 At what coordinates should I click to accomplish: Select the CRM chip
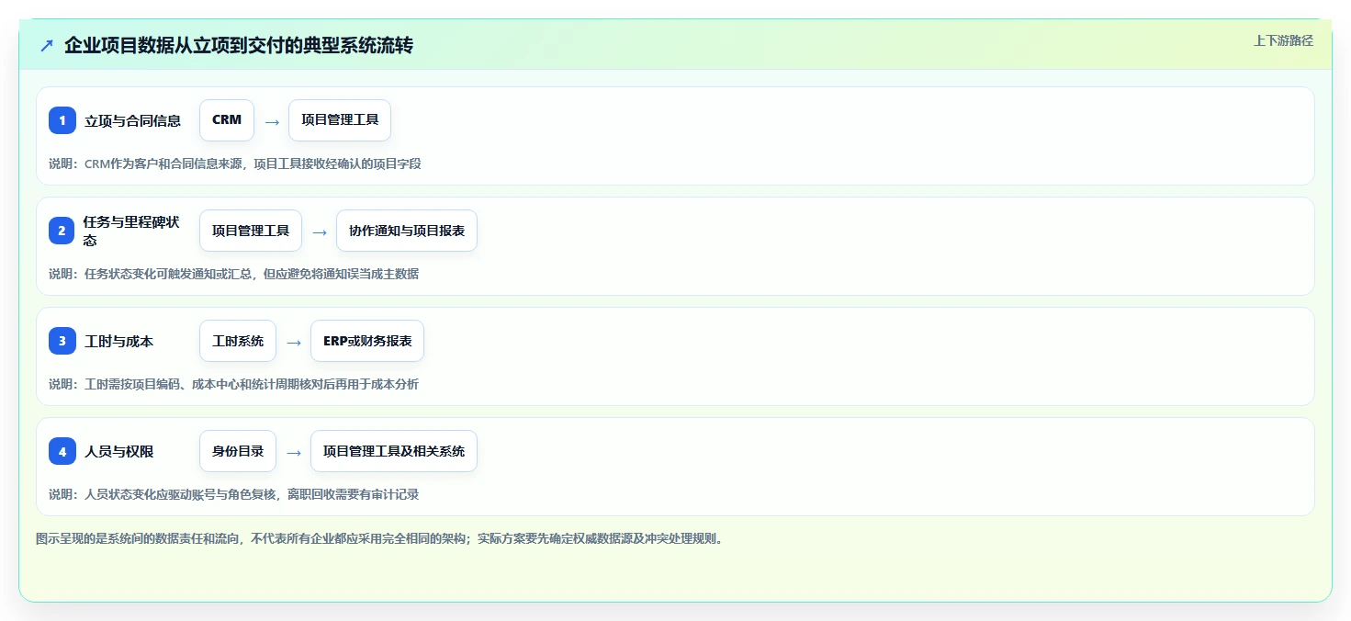227,120
